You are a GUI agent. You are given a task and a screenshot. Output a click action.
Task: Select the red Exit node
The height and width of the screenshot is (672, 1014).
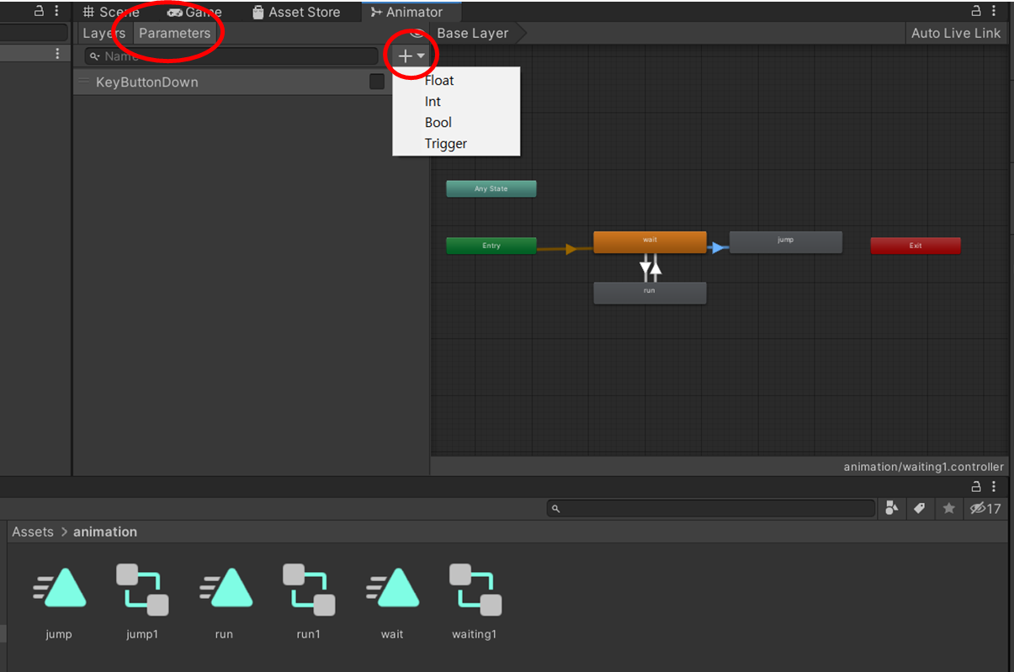point(916,246)
